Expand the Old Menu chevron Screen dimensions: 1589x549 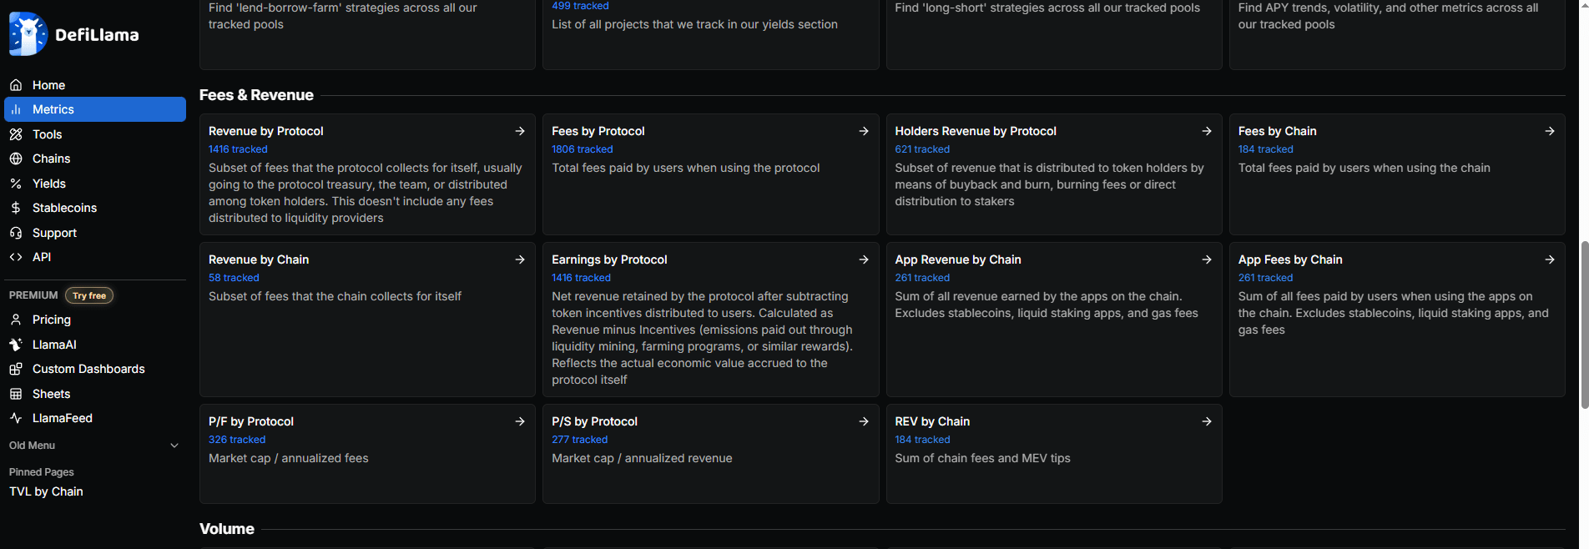[174, 446]
